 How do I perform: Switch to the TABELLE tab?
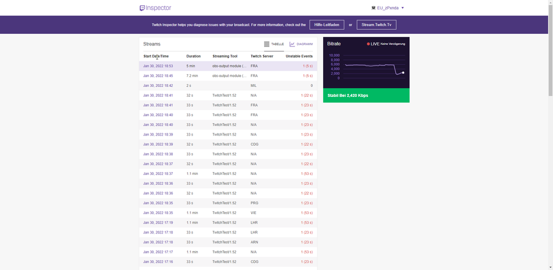point(277,44)
